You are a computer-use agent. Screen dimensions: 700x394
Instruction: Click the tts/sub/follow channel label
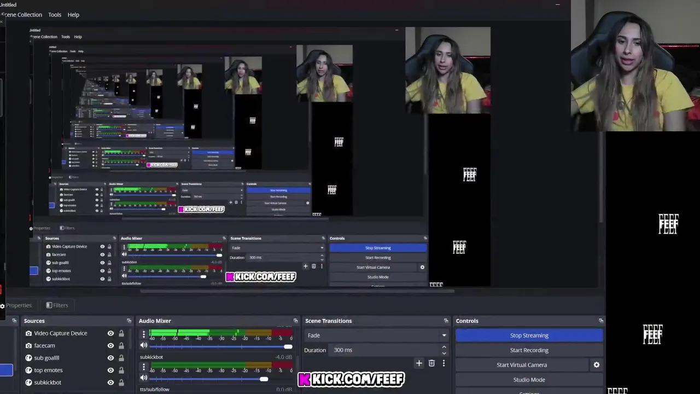click(155, 390)
